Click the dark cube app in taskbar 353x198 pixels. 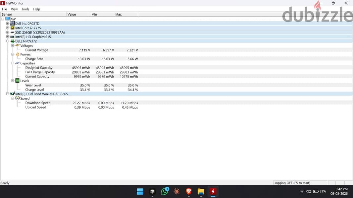tap(152, 191)
